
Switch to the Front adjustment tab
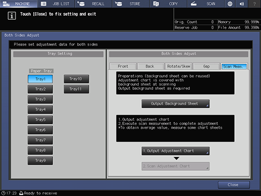(x=123, y=66)
